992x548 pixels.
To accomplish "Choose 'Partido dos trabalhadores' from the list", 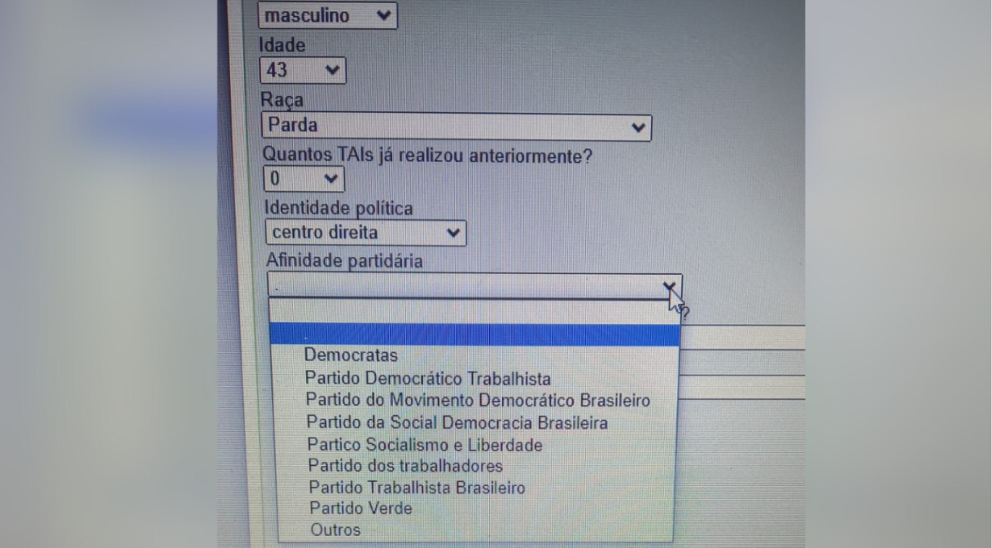I will [403, 466].
